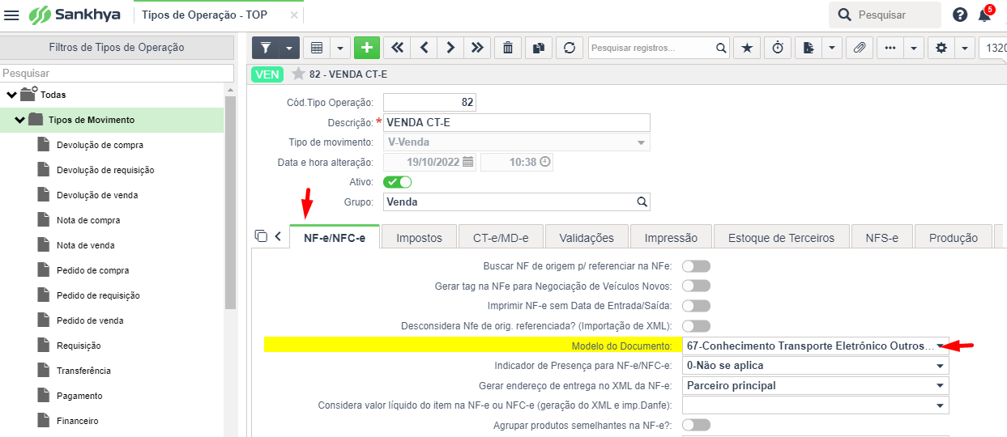Open the date picker calendar icon
This screenshot has height=437, width=1007.
point(467,162)
